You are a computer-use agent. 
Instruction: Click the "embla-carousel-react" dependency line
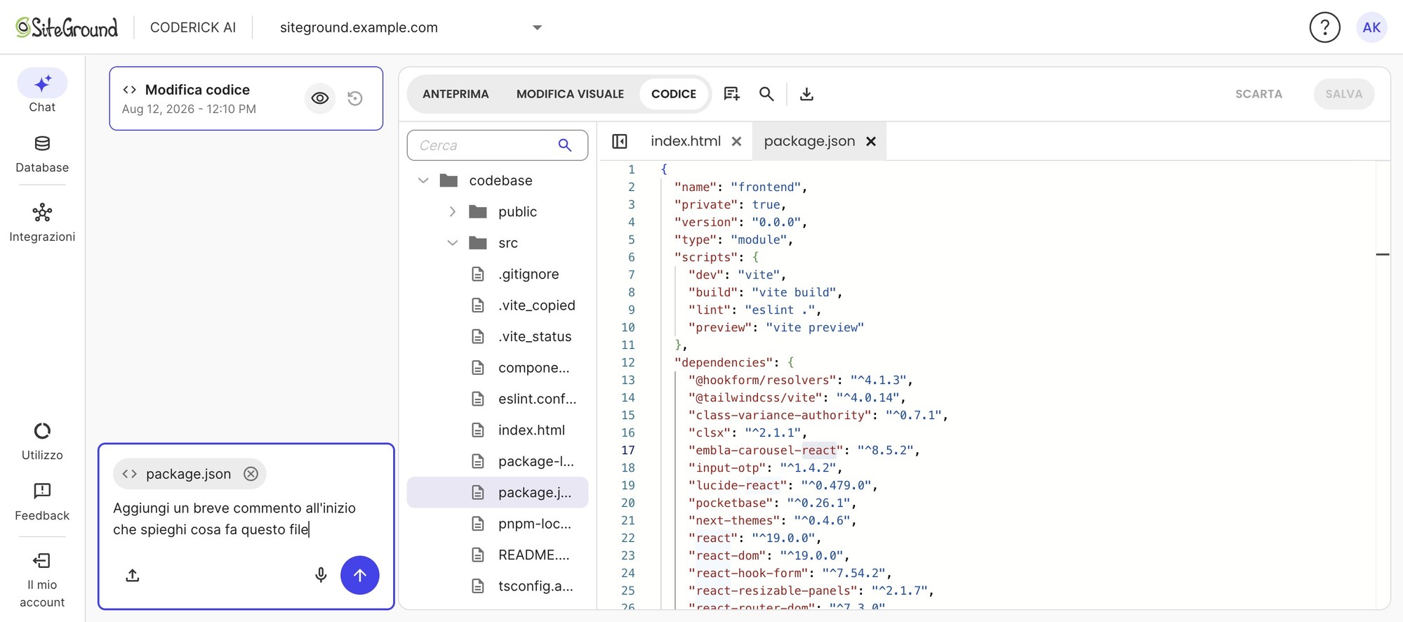click(804, 450)
